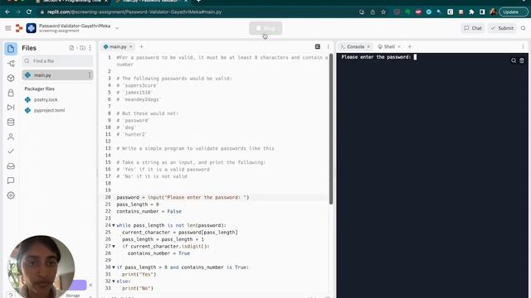Click the browser address bar URL
The image size is (531, 298).
point(134,12)
